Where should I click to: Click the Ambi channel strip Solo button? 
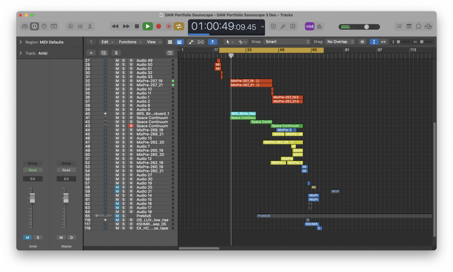click(38, 237)
